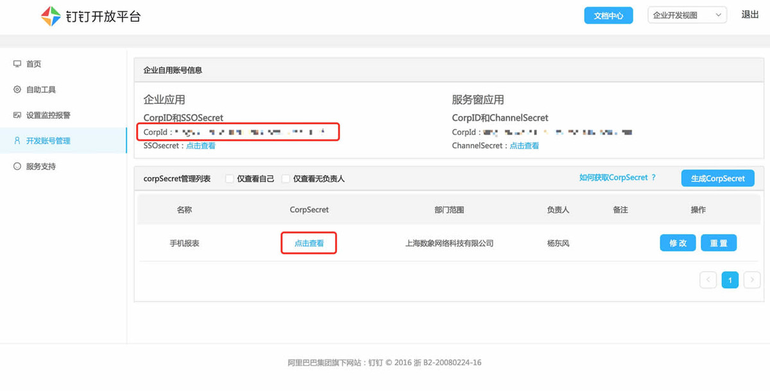
Task: Click the 手机报表 name cell
Action: [184, 244]
